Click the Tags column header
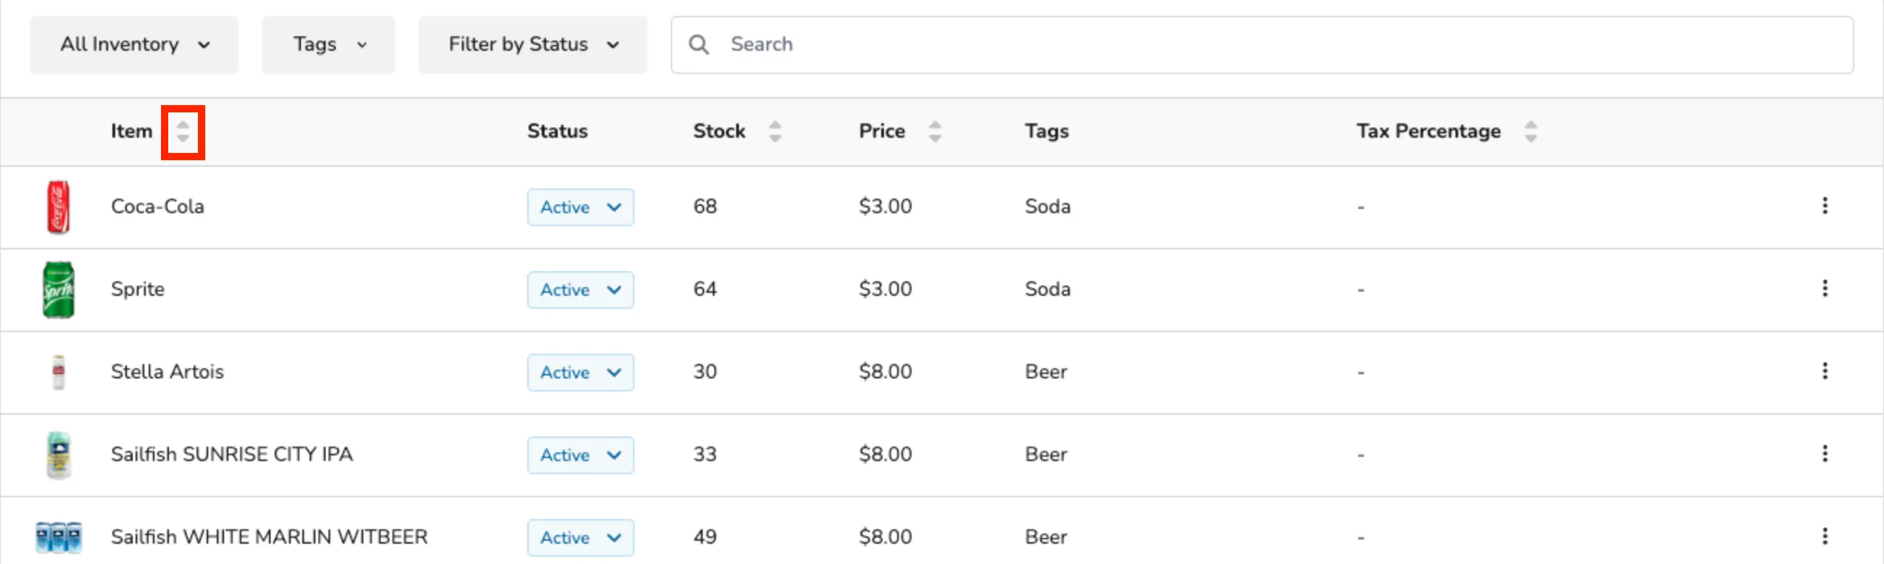This screenshot has height=564, width=1884. [x=1046, y=132]
